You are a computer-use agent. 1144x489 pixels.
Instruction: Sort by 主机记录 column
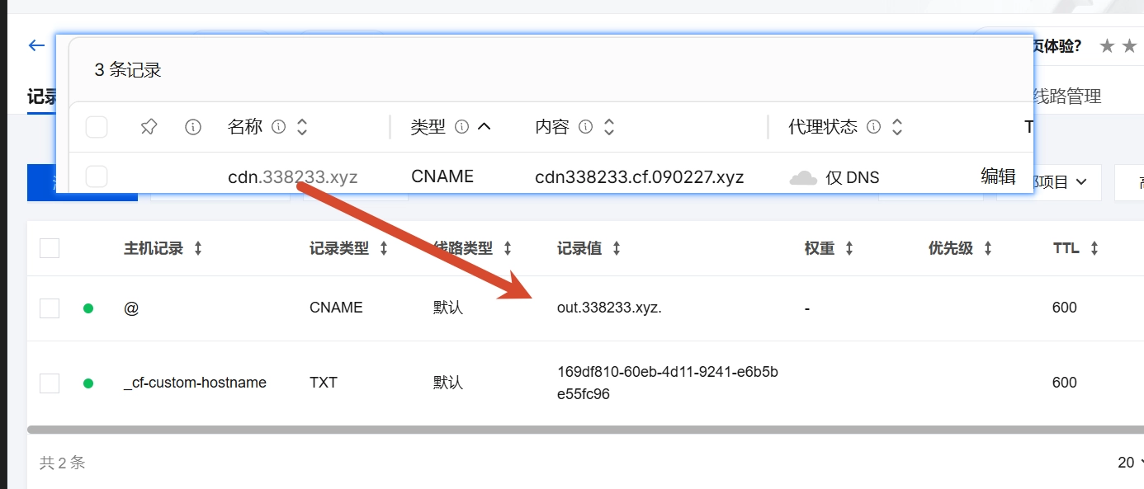pyautogui.click(x=198, y=248)
